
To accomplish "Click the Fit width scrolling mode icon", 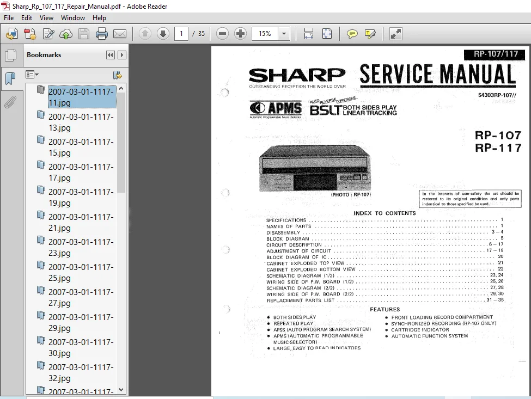I will 309,34.
